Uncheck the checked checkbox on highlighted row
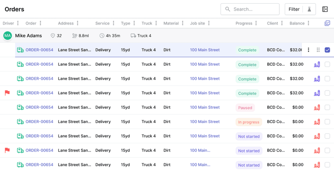 coord(327,50)
